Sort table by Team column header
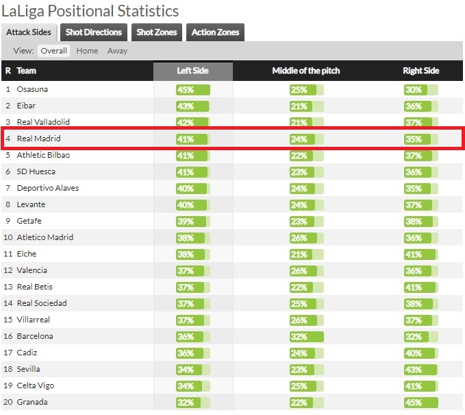The image size is (465, 415). pyautogui.click(x=27, y=71)
